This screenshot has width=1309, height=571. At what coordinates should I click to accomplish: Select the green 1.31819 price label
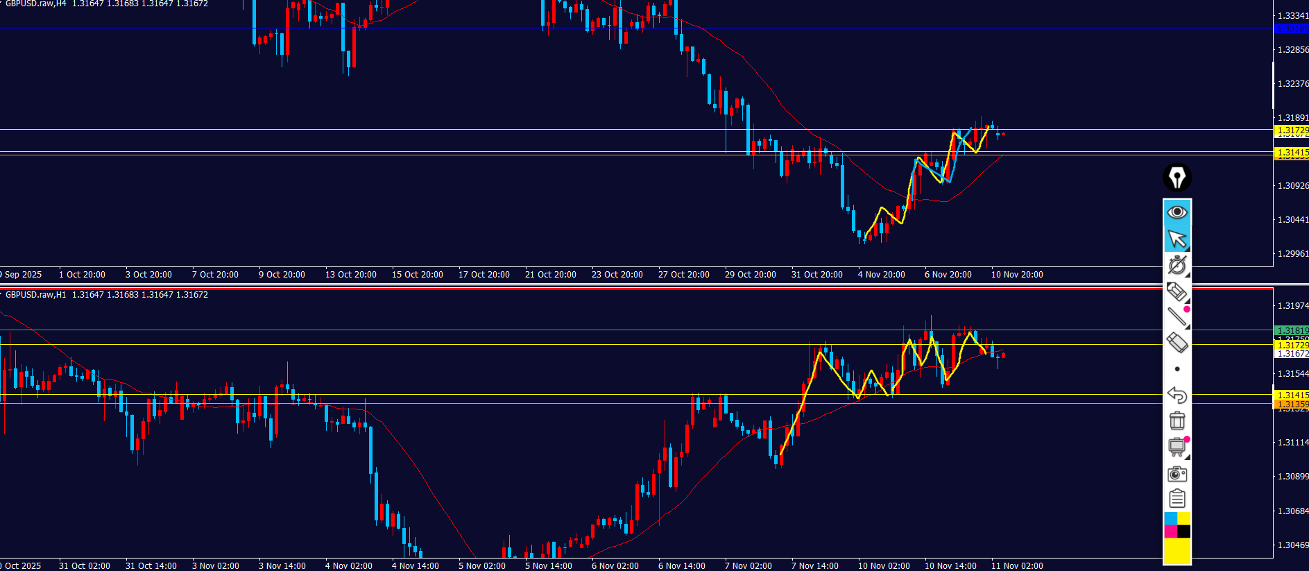[1292, 331]
